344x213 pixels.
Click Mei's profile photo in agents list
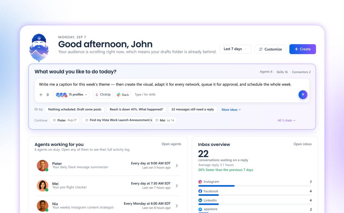[x=42, y=186]
